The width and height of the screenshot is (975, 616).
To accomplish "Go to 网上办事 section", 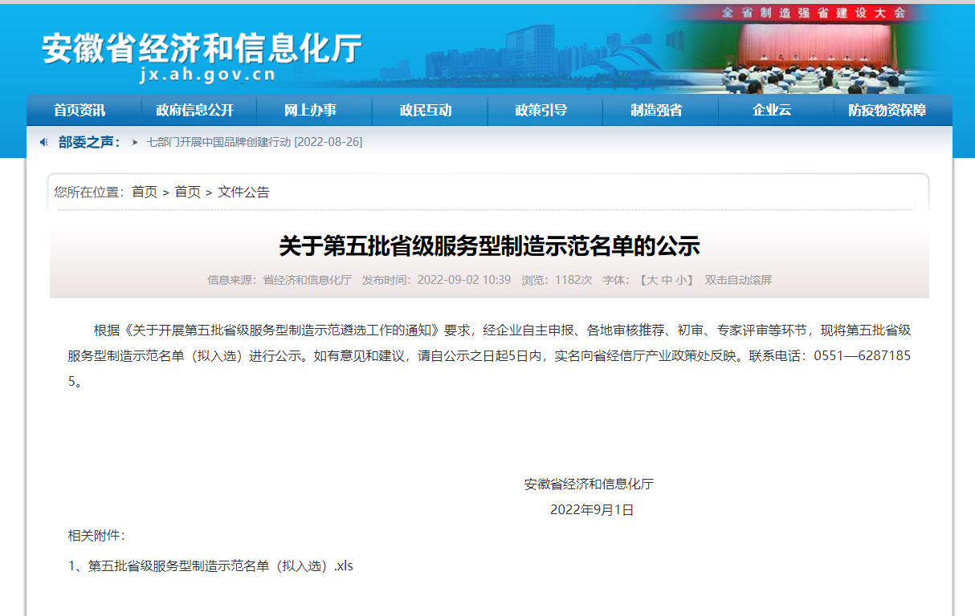I will [310, 111].
